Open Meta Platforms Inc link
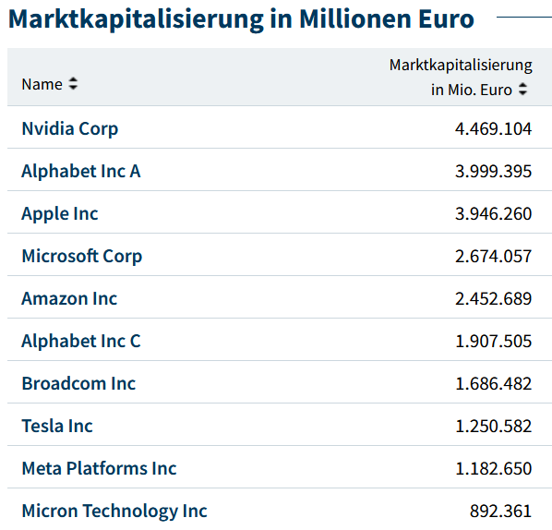The height and width of the screenshot is (530, 552). pyautogui.click(x=99, y=468)
